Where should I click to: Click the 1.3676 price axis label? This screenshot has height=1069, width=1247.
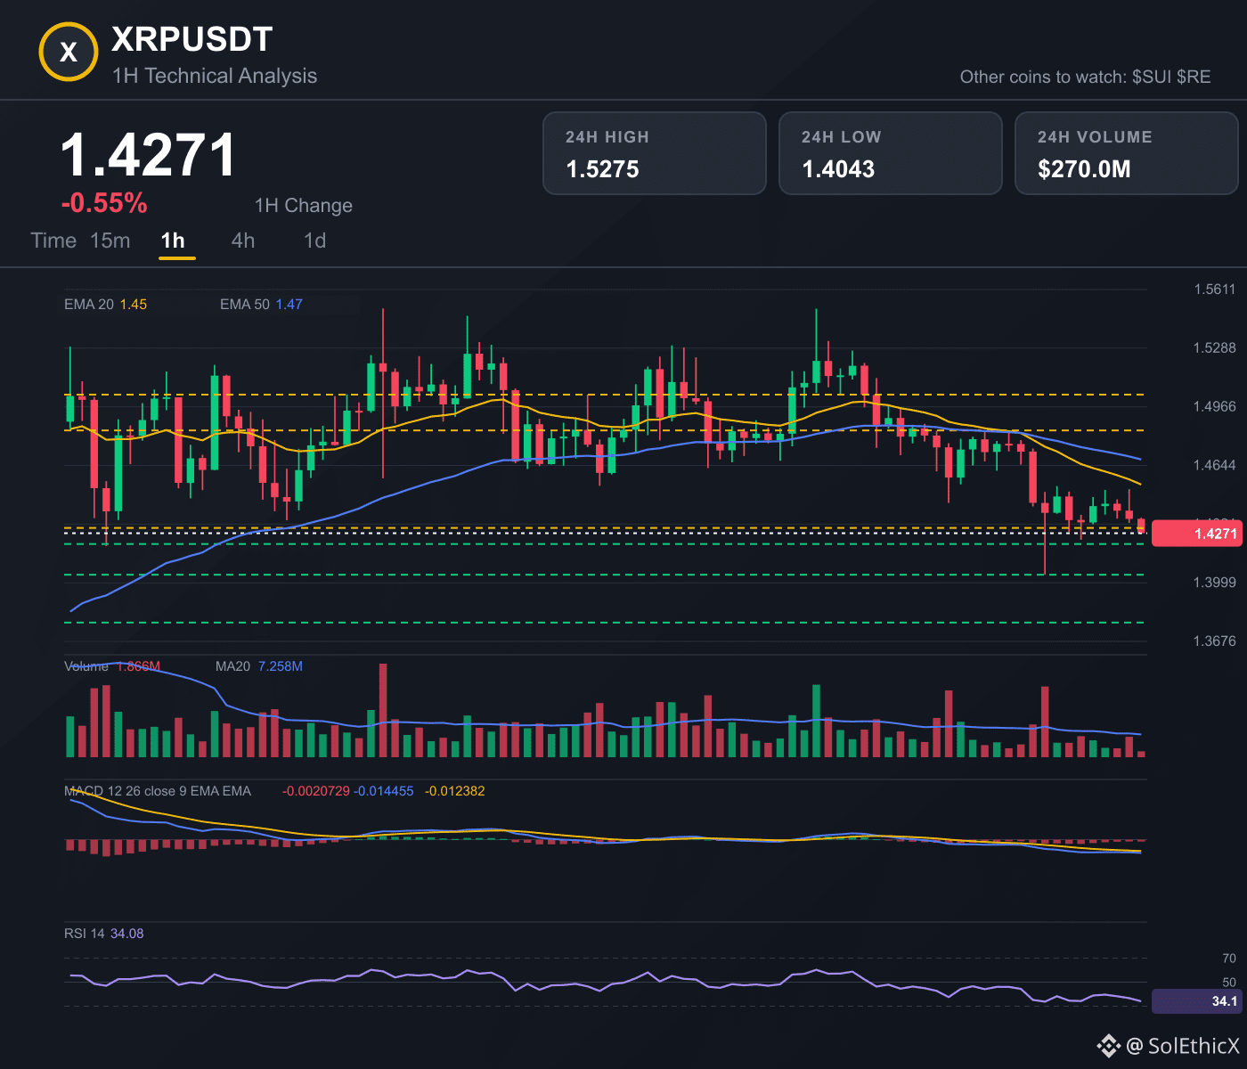(x=1215, y=641)
